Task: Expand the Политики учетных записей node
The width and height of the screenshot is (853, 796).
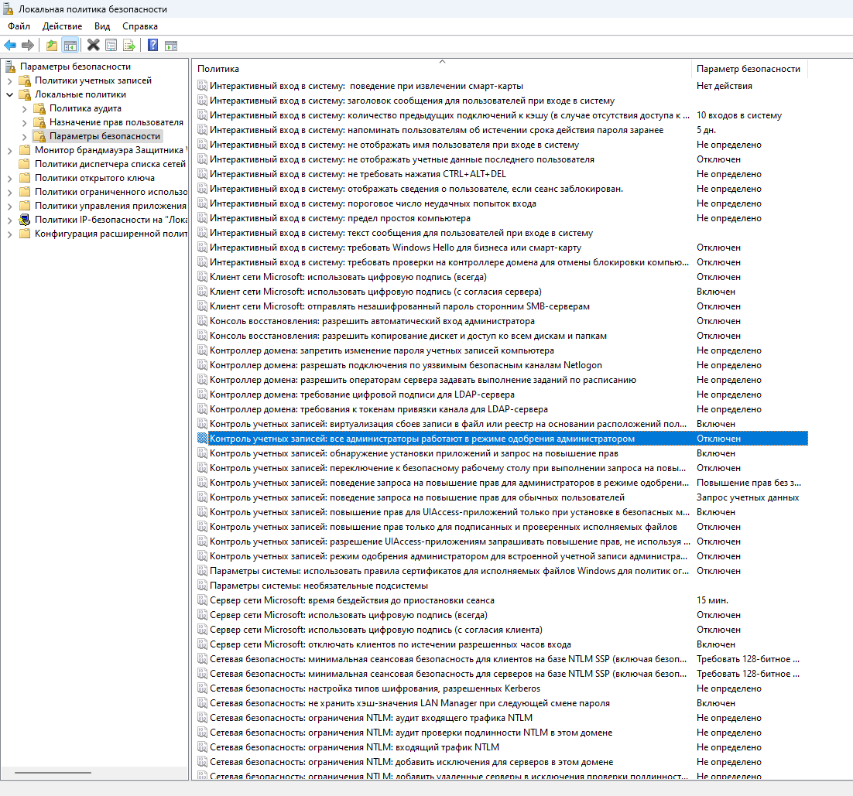Action: (9, 80)
